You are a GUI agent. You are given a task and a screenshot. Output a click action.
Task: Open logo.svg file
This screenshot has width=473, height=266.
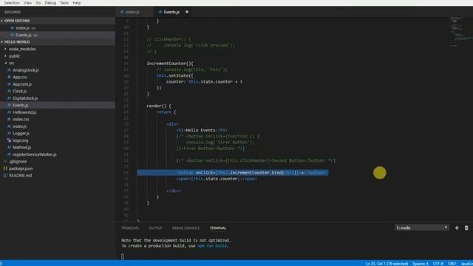[x=20, y=140]
